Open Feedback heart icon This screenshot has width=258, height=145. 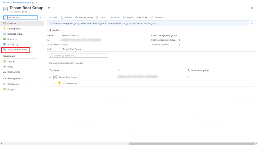(152, 17)
